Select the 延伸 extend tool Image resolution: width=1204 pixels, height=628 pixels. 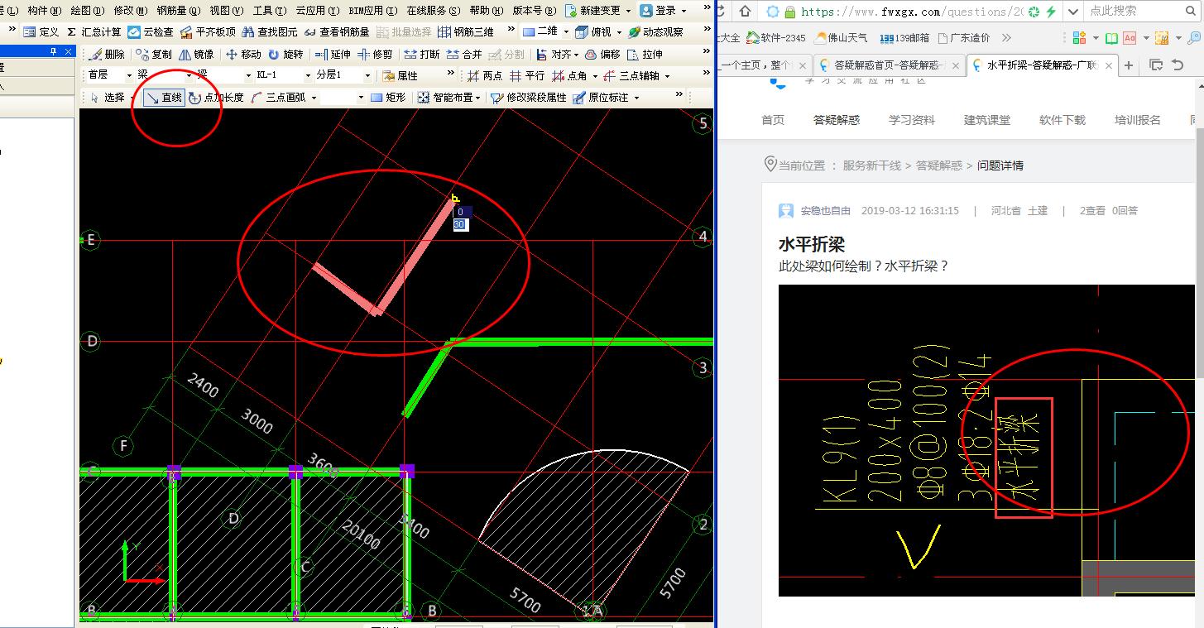tap(333, 54)
